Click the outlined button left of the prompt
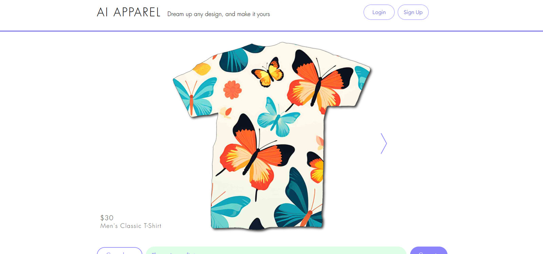 [x=119, y=251]
